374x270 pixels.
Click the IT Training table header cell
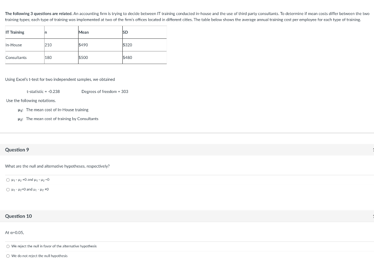coord(15,32)
